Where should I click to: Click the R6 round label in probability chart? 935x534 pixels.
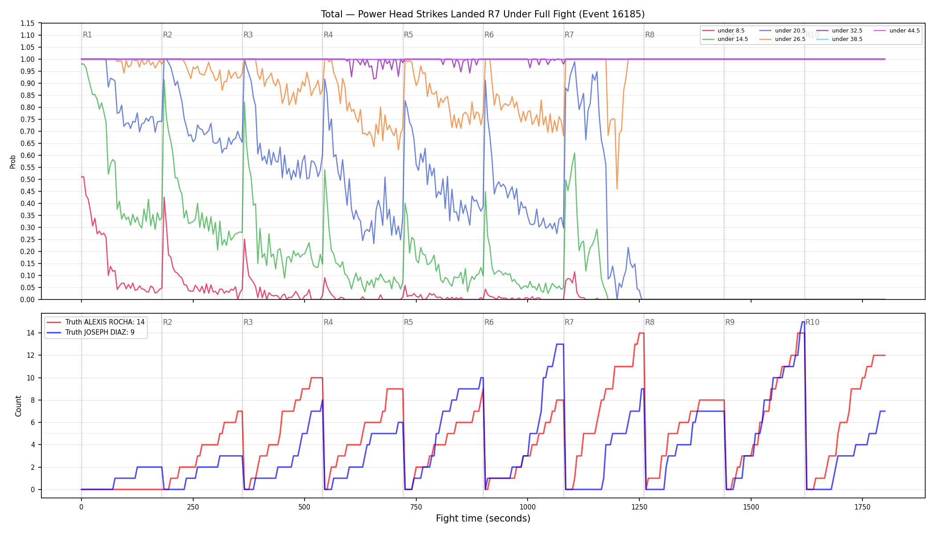click(x=489, y=35)
